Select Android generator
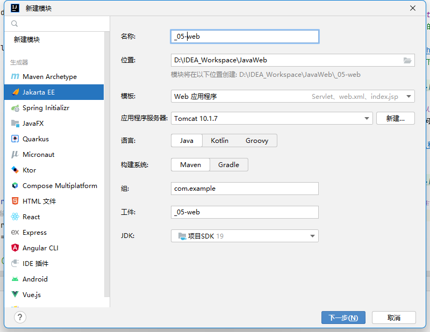This screenshot has width=430, height=332. [54, 279]
